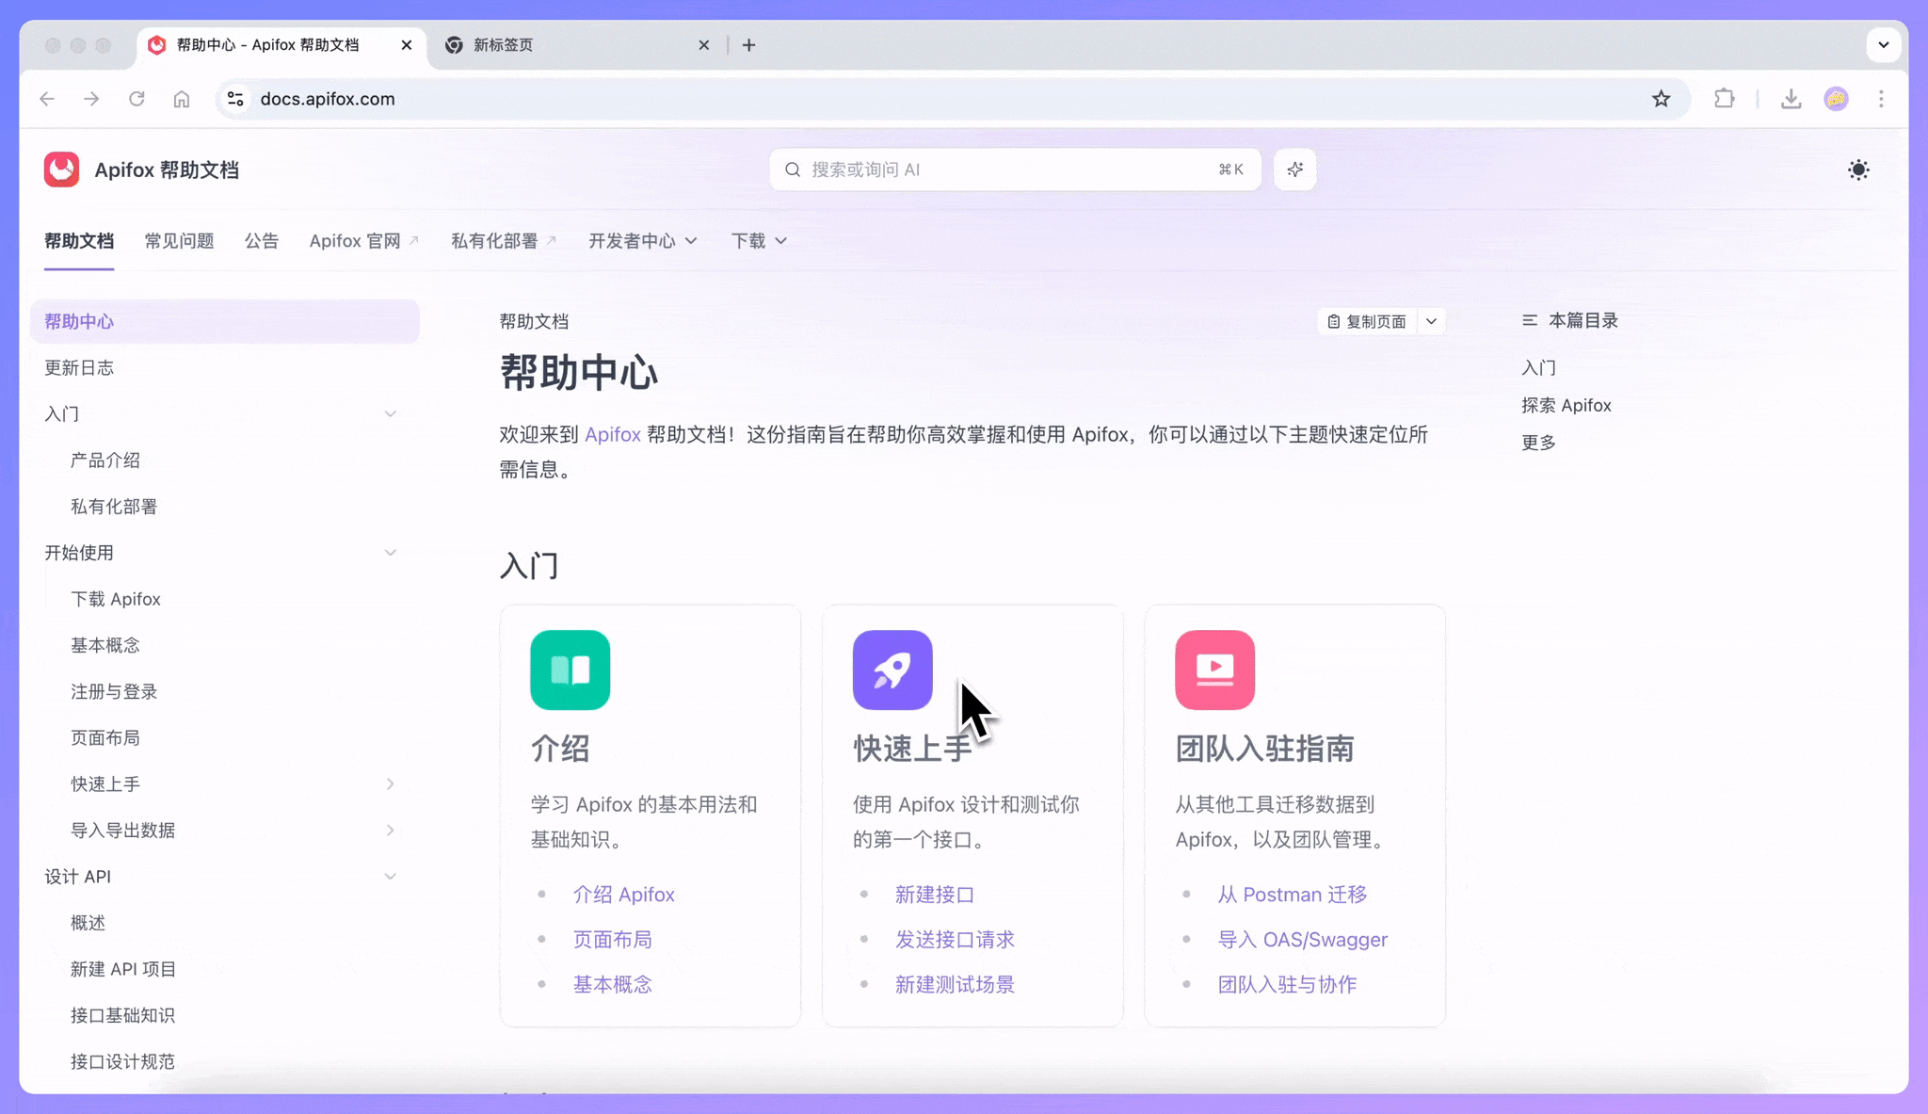Open the 从 Postman 迁移 link
The image size is (1928, 1114).
point(1292,895)
